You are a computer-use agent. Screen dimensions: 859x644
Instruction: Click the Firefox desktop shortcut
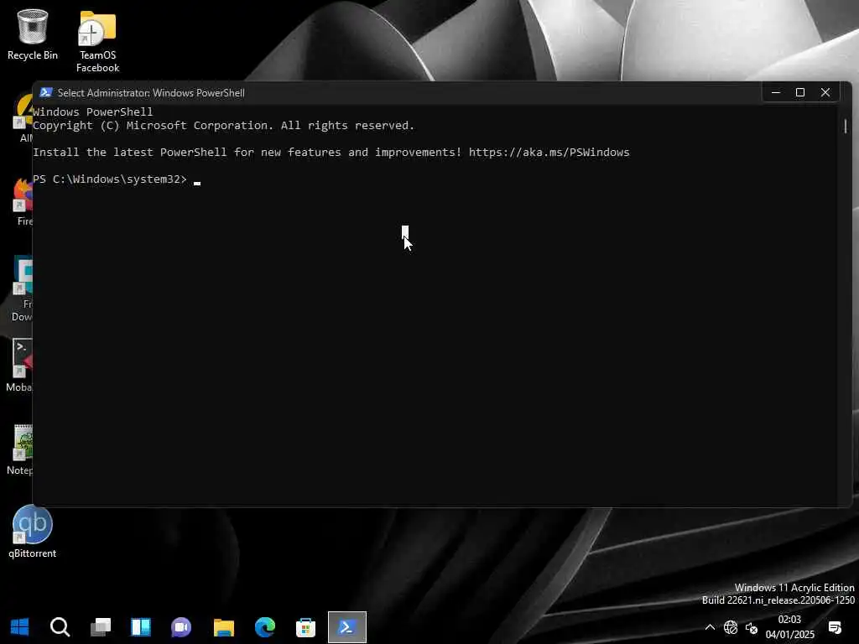click(23, 201)
